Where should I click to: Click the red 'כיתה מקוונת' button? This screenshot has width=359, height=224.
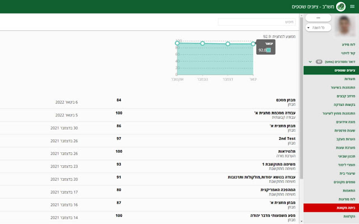(331, 208)
